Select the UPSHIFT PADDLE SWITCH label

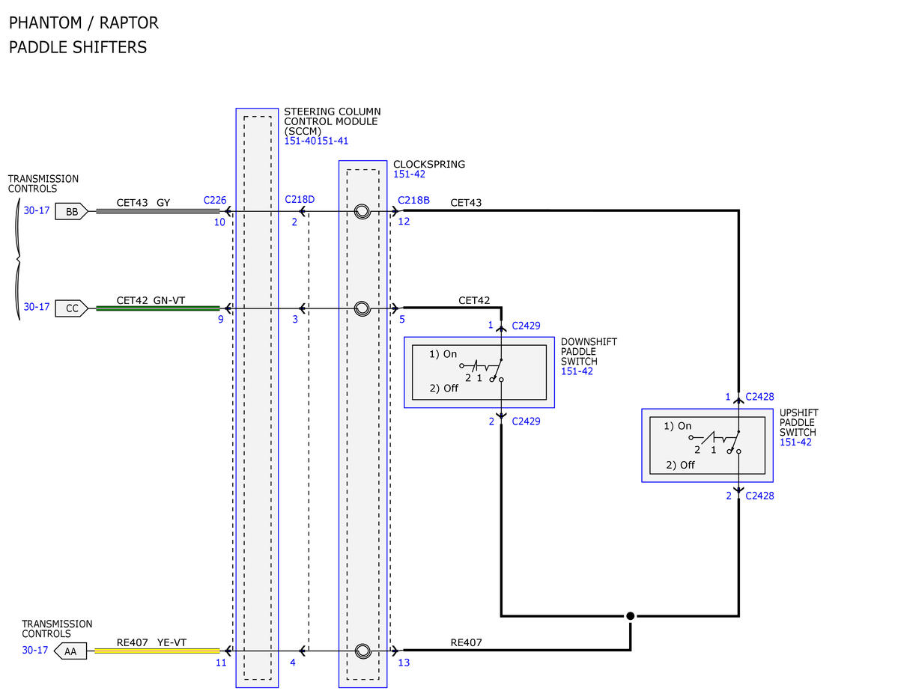799,422
